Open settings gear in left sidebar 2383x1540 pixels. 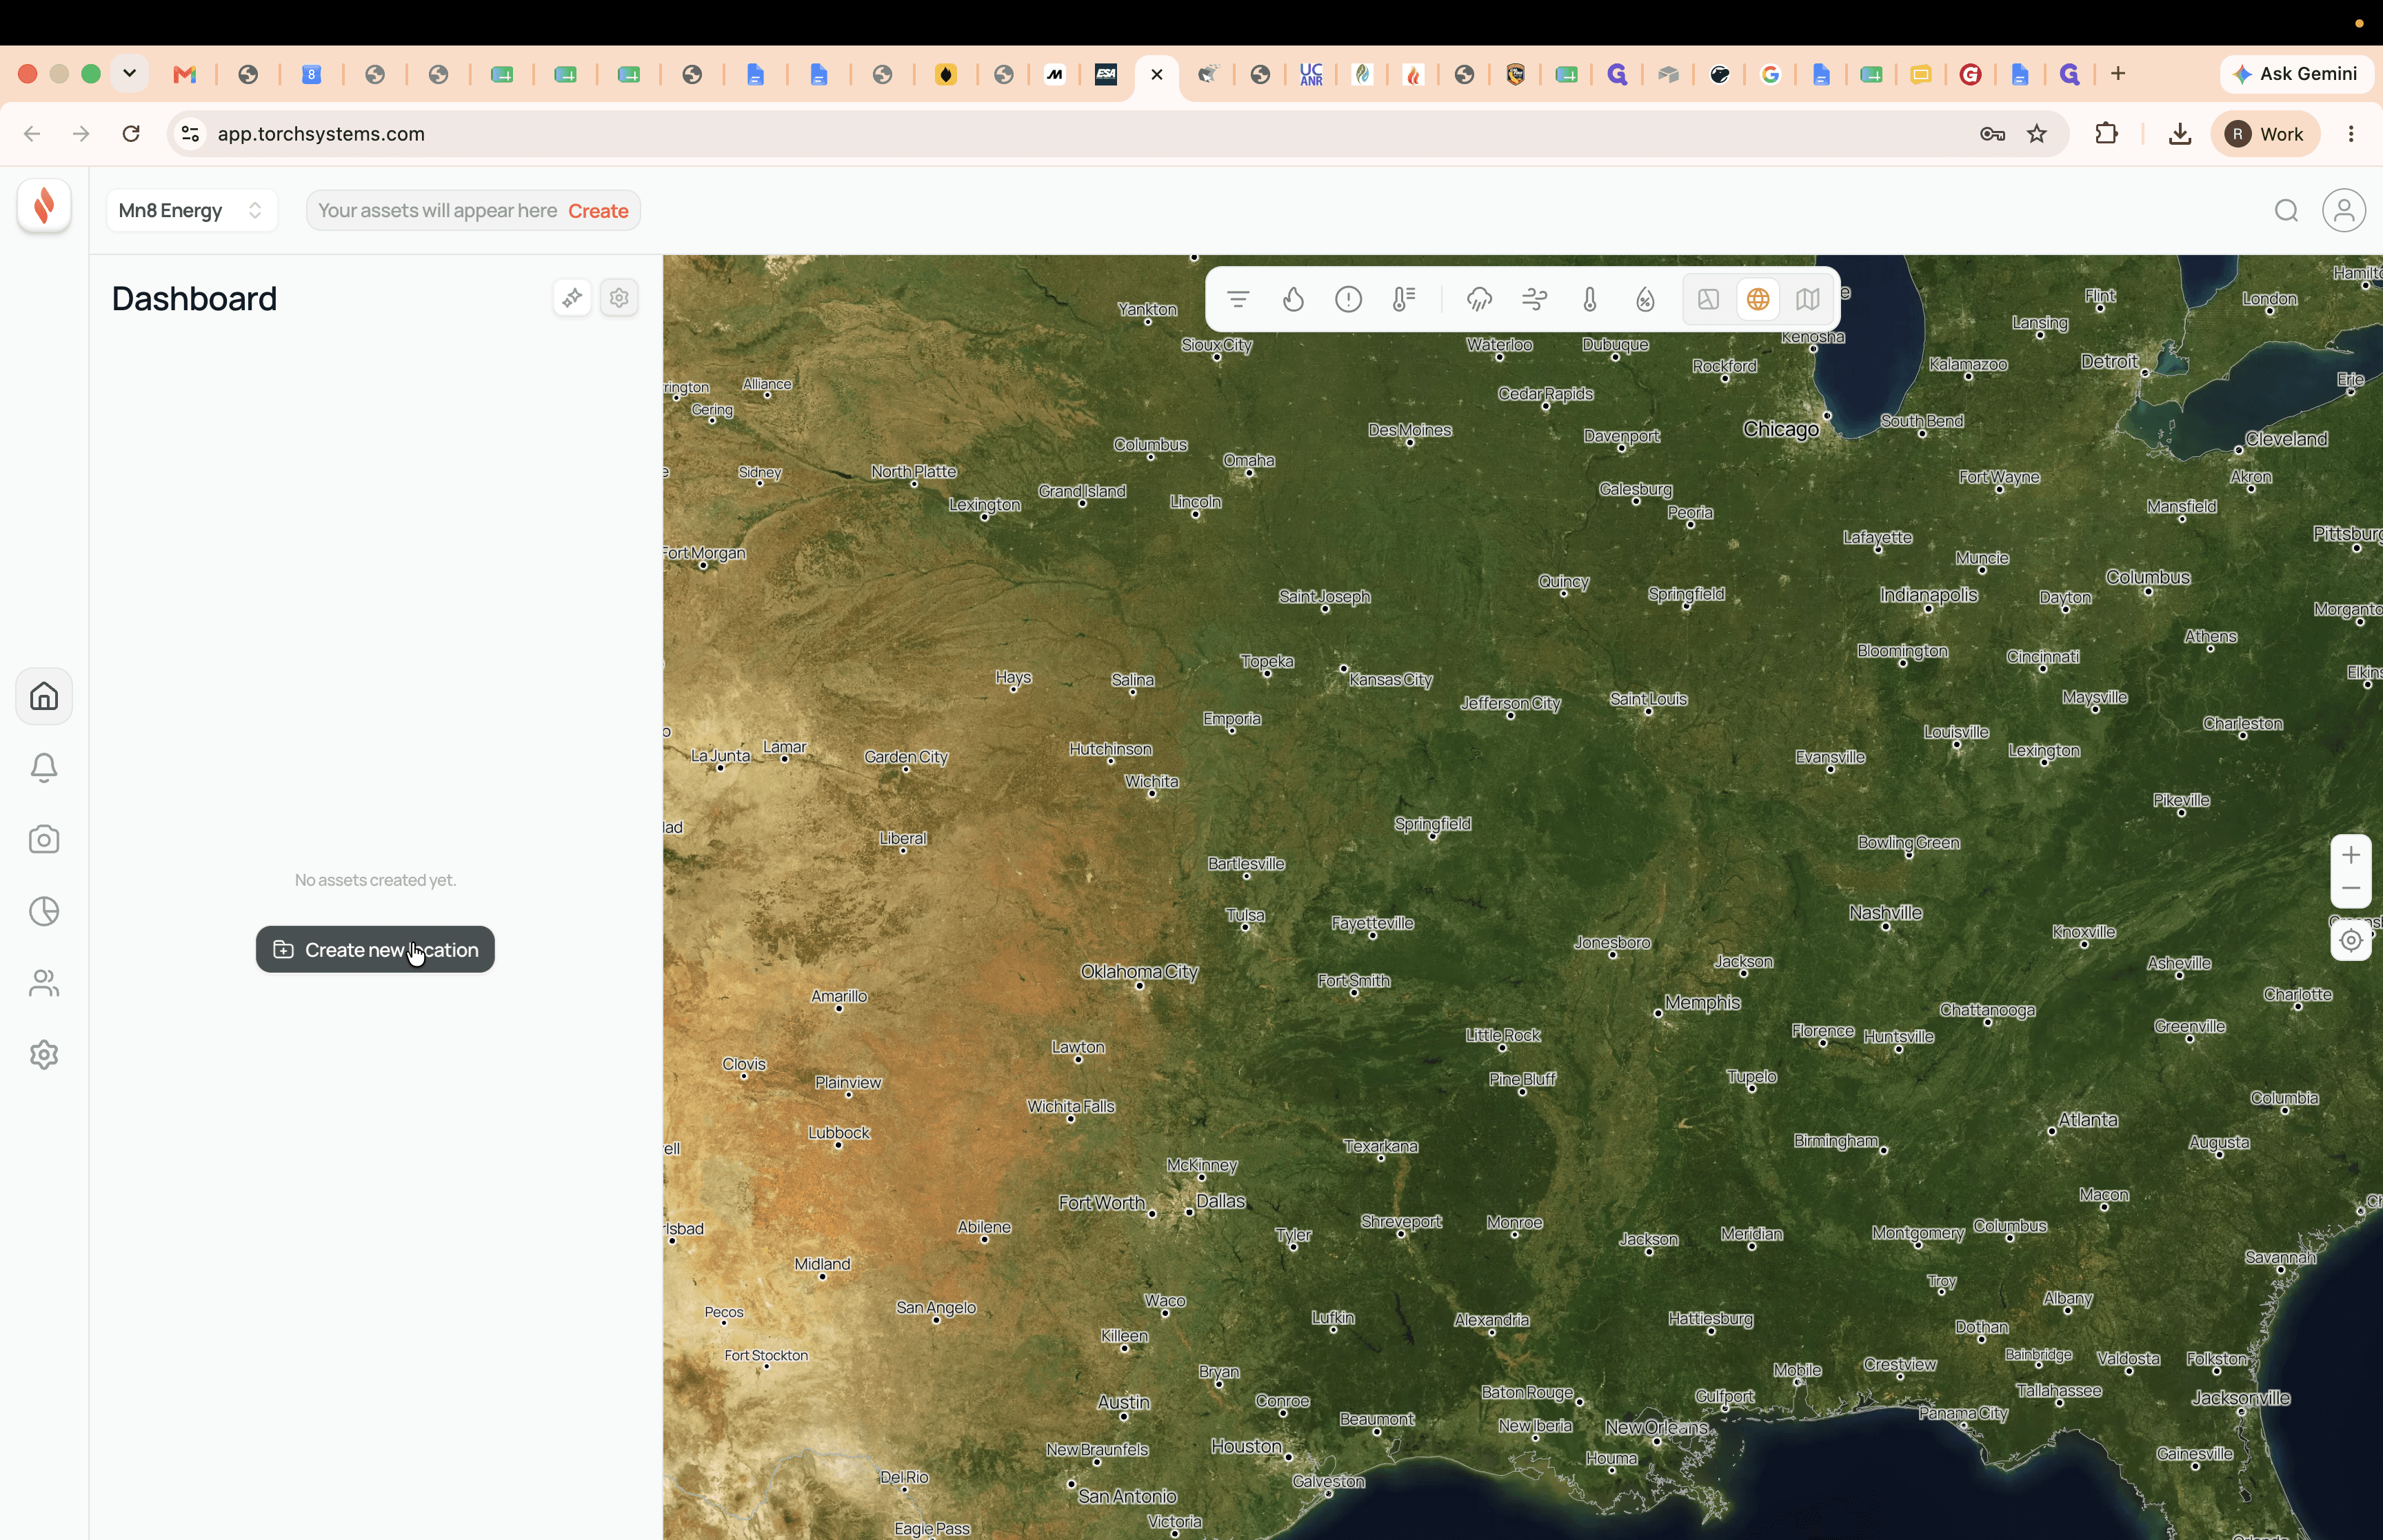click(x=44, y=1055)
